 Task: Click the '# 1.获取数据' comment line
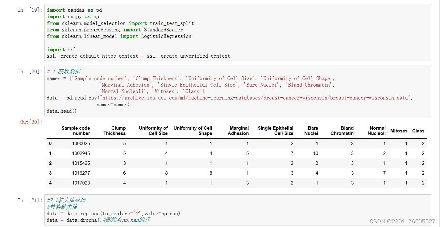pyautogui.click(x=64, y=72)
